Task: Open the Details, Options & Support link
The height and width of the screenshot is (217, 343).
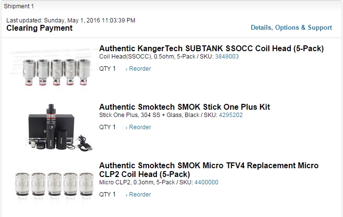Action: (291, 27)
